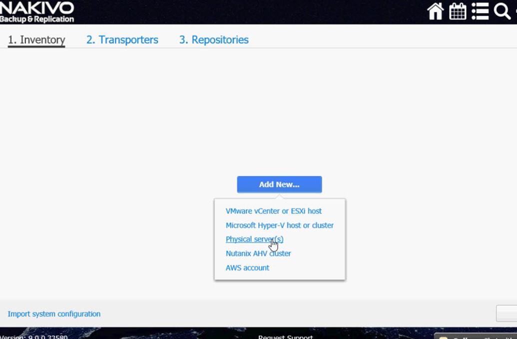Select Nutanix AHV cluster option
The width and height of the screenshot is (517, 339).
point(258,253)
